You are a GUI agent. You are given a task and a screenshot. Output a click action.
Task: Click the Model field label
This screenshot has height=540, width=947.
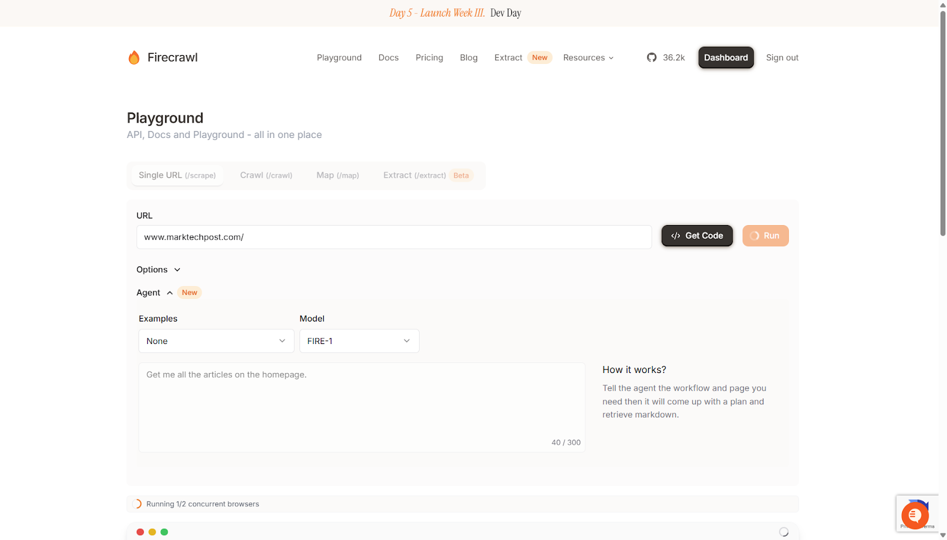pos(312,319)
